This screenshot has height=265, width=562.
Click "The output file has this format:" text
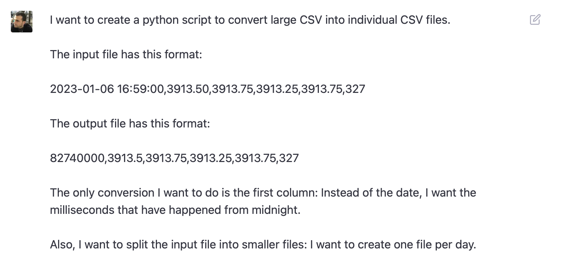130,123
